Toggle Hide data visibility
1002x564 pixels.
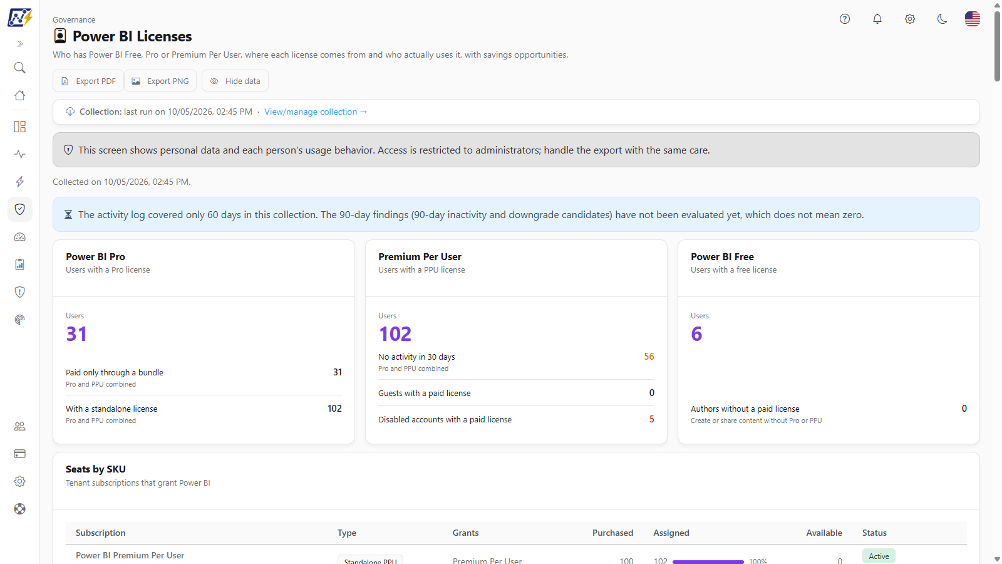click(235, 81)
